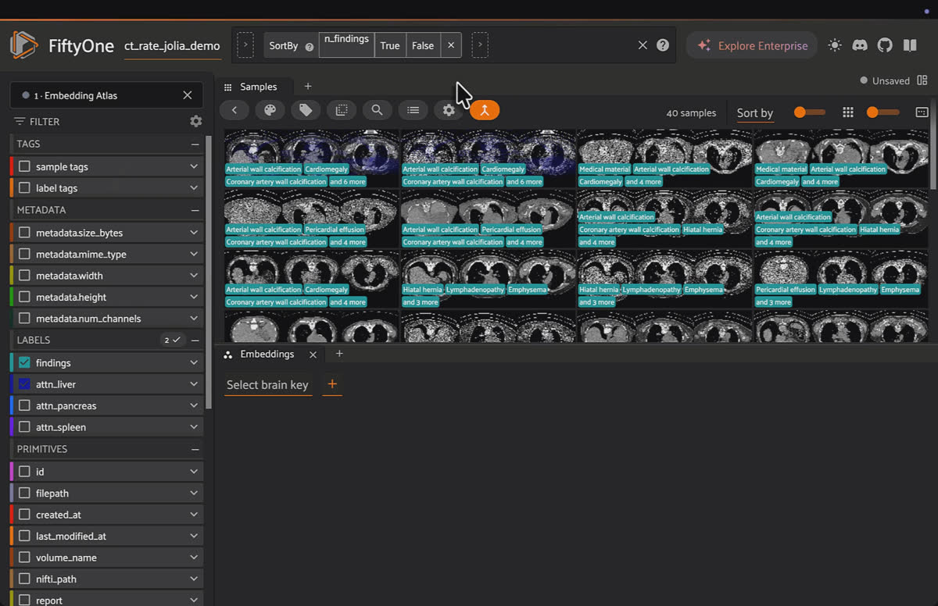Open the Select brain key selector
938x606 pixels.
[x=268, y=384]
